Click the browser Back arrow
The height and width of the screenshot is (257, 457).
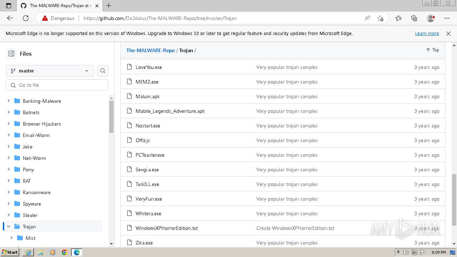[x=10, y=18]
